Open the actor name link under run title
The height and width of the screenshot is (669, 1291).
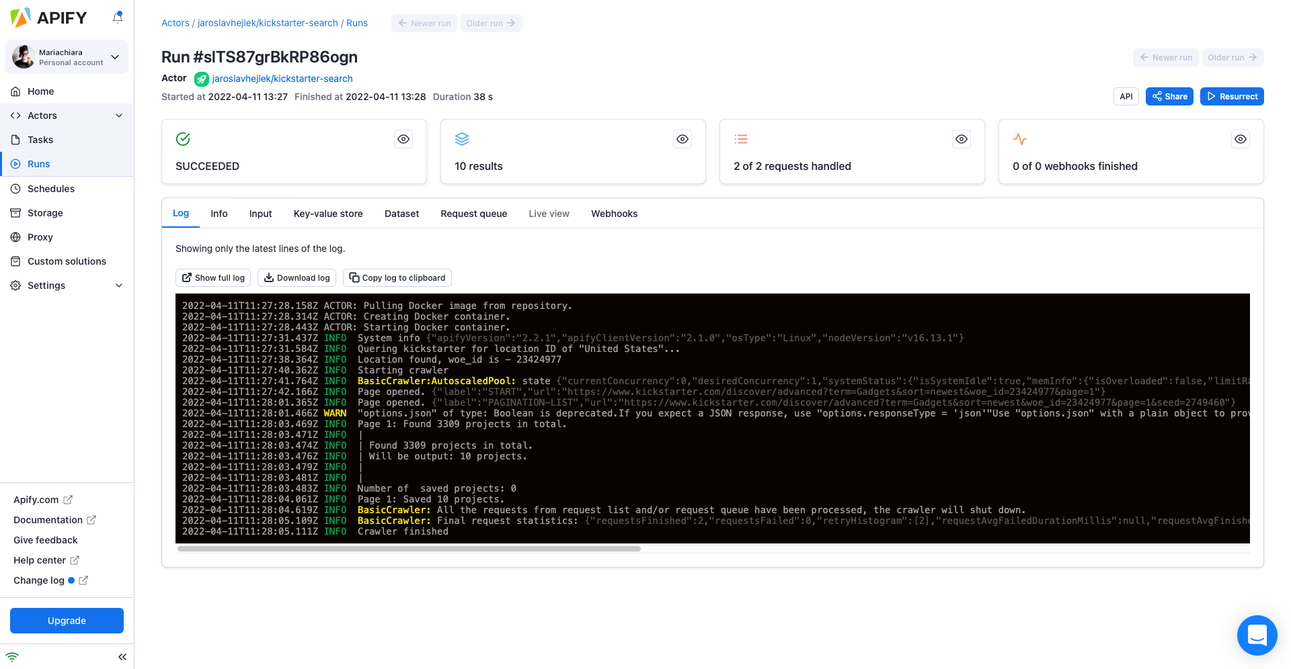(x=282, y=79)
